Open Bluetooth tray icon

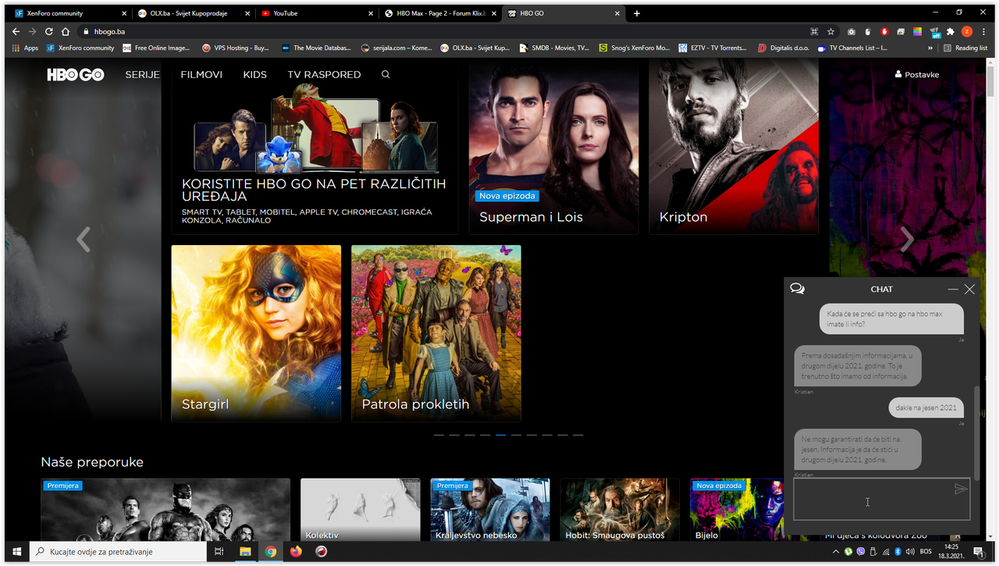pos(898,552)
